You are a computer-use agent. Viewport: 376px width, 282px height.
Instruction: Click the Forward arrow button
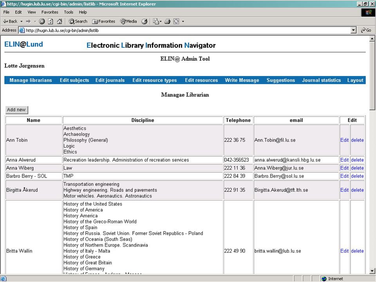click(28, 21)
